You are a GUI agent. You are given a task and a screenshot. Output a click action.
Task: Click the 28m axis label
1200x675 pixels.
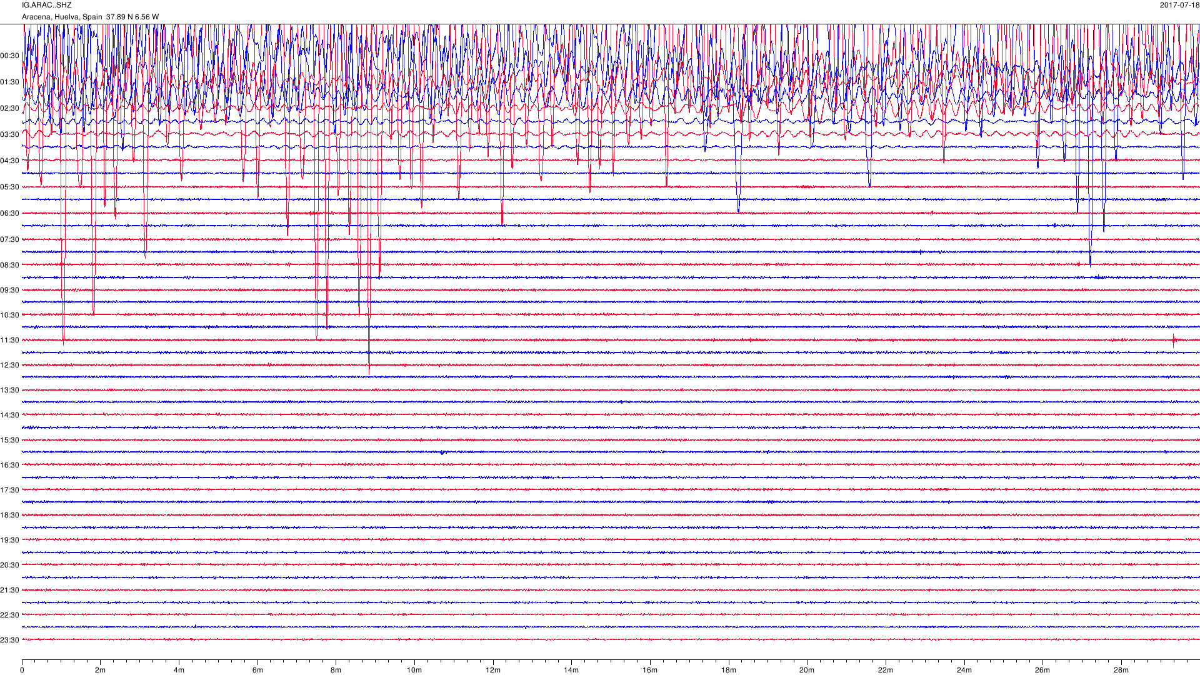[1121, 670]
